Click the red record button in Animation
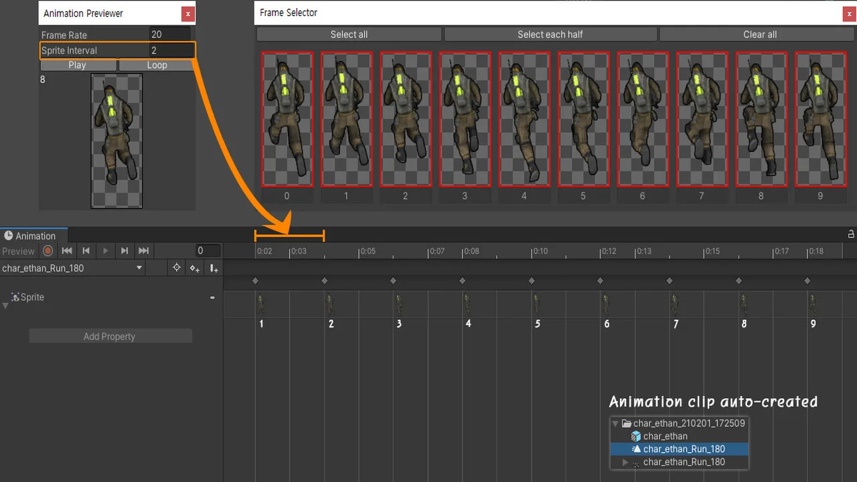 click(48, 251)
